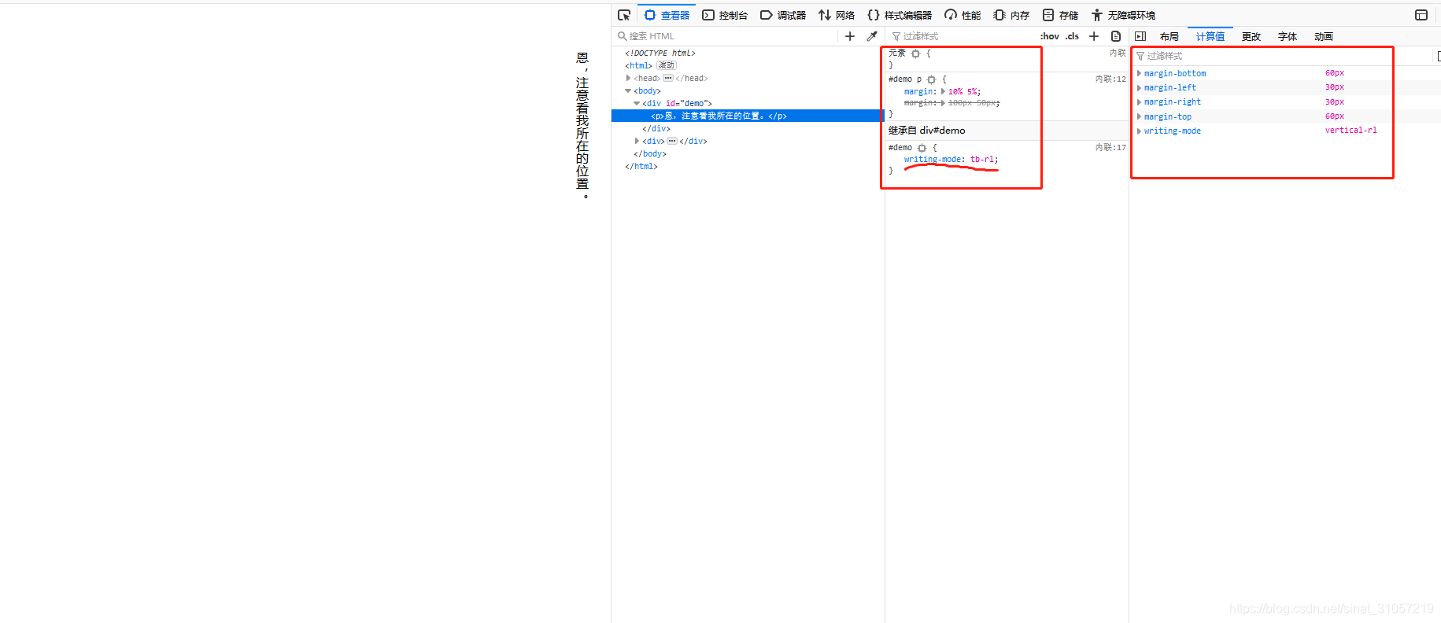Expand the margin-right computed property
The height and width of the screenshot is (623, 1441).
1139,101
